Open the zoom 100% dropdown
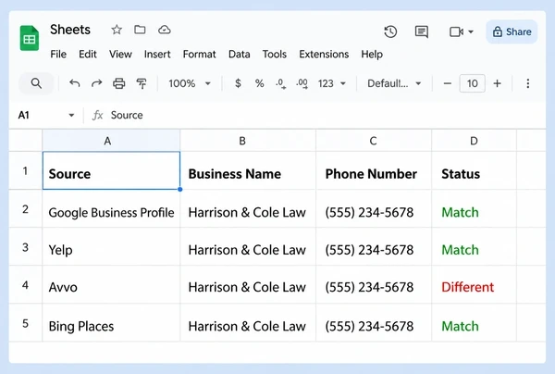This screenshot has height=374, width=555. 190,83
